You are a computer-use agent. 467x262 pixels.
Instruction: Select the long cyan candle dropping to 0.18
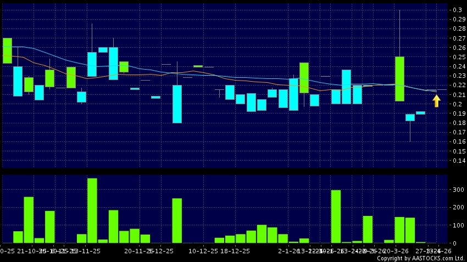[177, 104]
